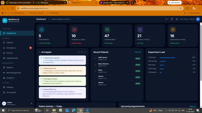202x113 pixels.
Task: Bookmark this page with the star
Action: point(180,8)
